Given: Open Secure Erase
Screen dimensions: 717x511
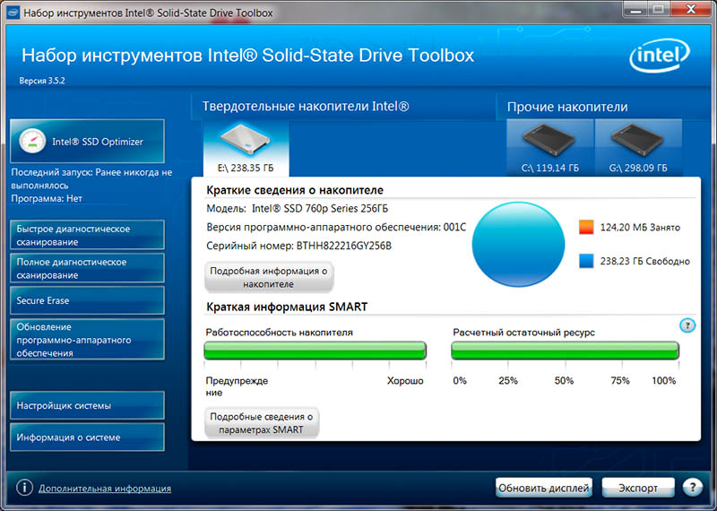Looking at the screenshot, I should [x=87, y=300].
